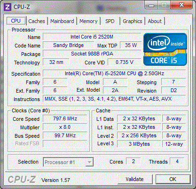Select the Memory tab
Viewport: 196px width, 189px height.
tap(88, 21)
